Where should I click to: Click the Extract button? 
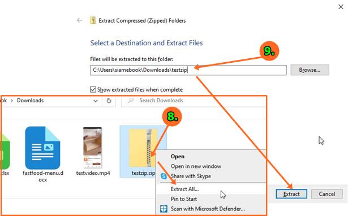pos(291,194)
